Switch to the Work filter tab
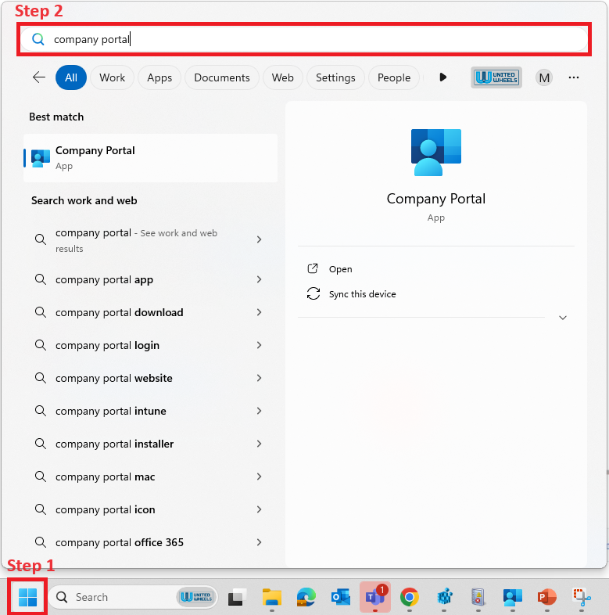 pos(112,77)
